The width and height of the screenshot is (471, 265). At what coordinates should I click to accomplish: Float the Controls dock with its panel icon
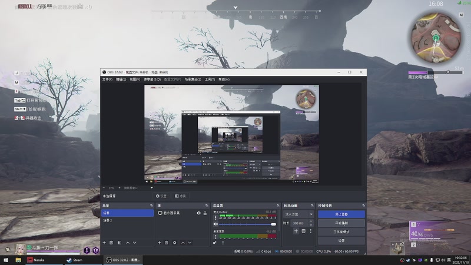364,206
